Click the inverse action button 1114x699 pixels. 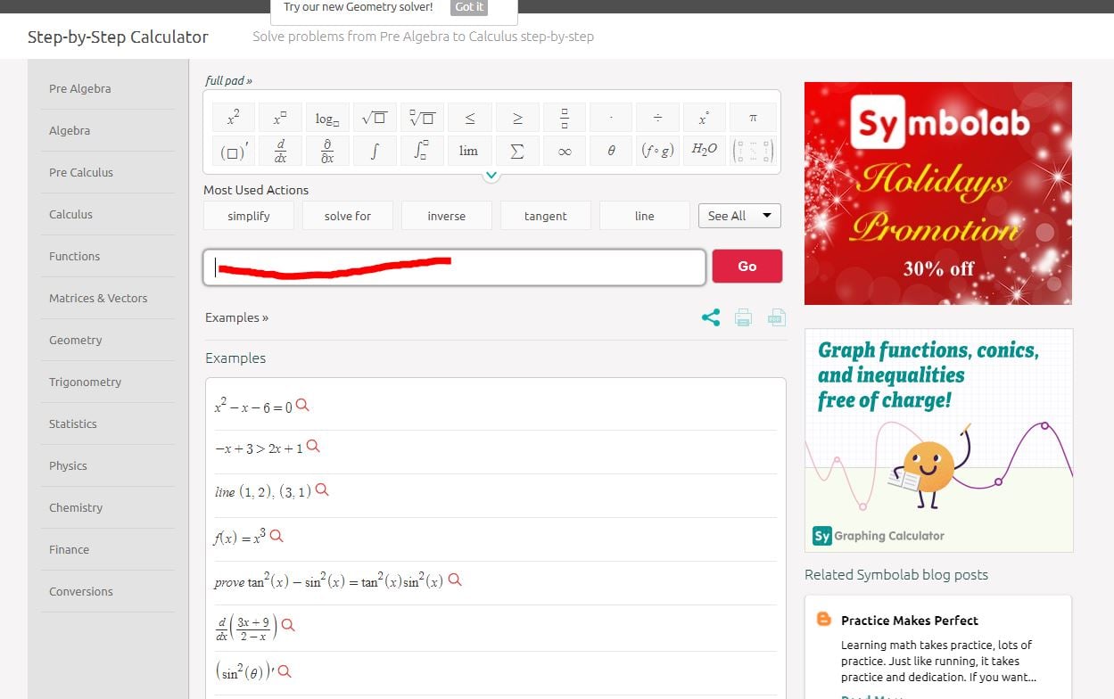[446, 216]
